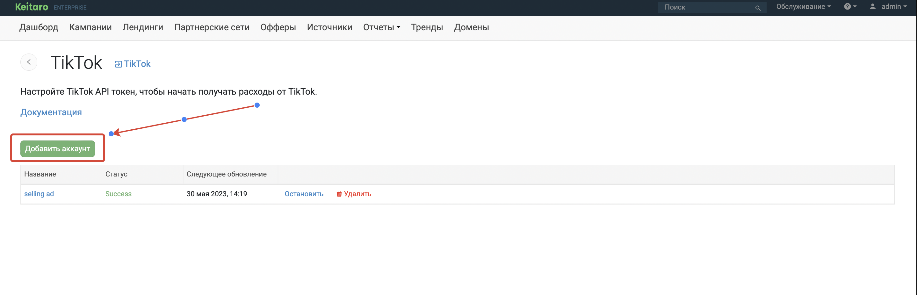Click the date 30 мая 2023, 14:19
The width and height of the screenshot is (917, 295).
(x=217, y=194)
